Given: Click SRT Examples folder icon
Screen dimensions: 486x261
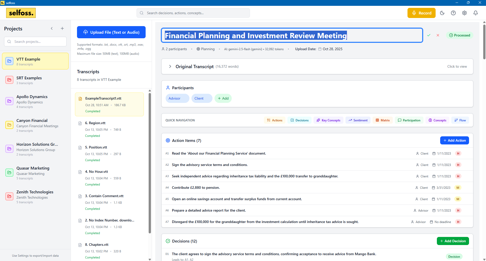Looking at the screenshot, I should [9, 80].
